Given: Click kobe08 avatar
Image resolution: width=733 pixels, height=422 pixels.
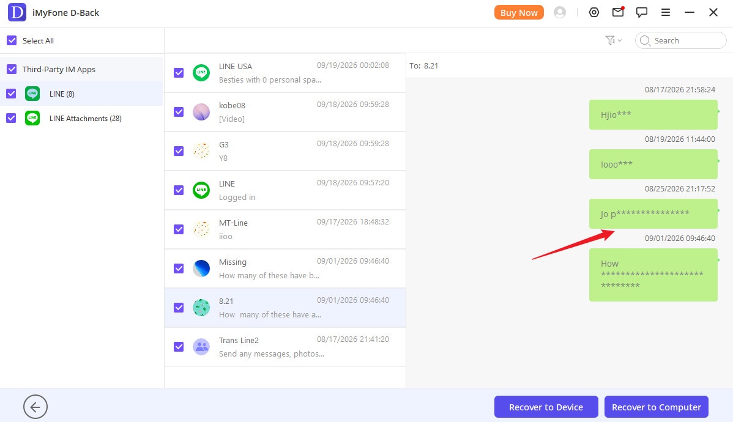Looking at the screenshot, I should point(201,112).
